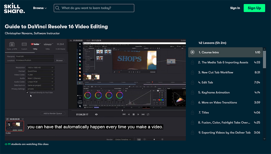This screenshot has height=154, width=271.
Task: Click the H.264 clip thumbnail in the timeline
Action: 15,126
